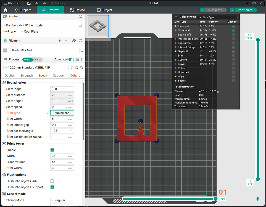
Task: Increase Skirt loops with the up stepper
Action: pos(52,88)
